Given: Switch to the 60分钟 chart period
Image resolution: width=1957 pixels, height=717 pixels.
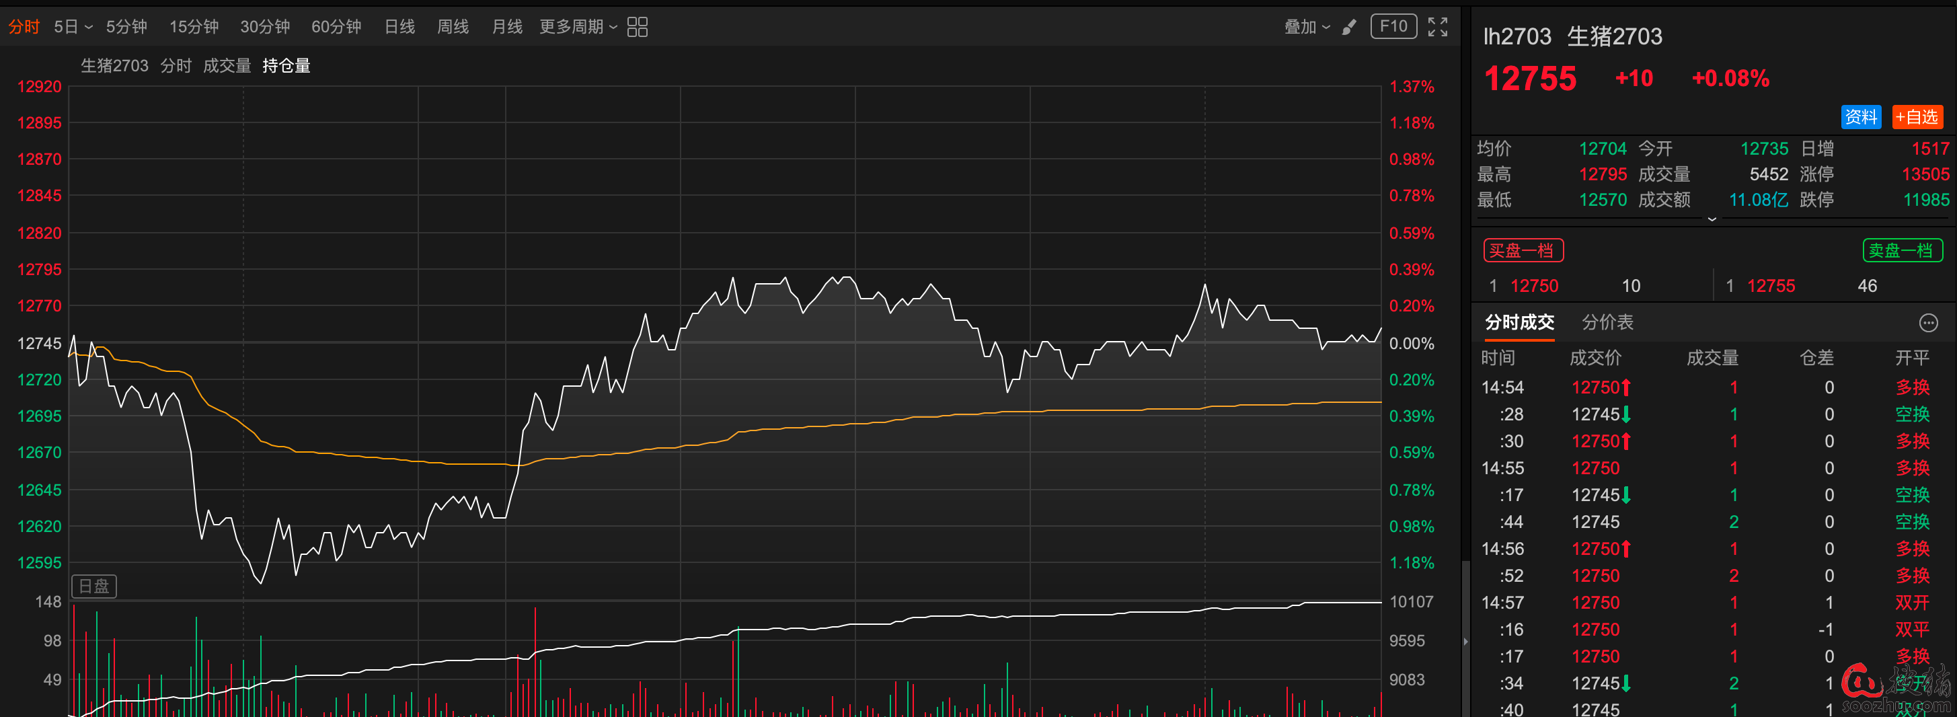Looking at the screenshot, I should [336, 28].
